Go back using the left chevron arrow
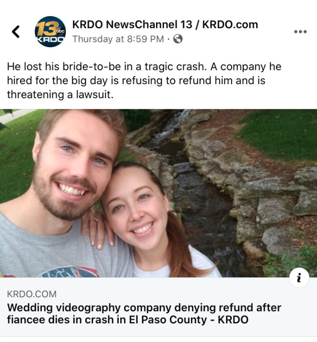 point(16,32)
